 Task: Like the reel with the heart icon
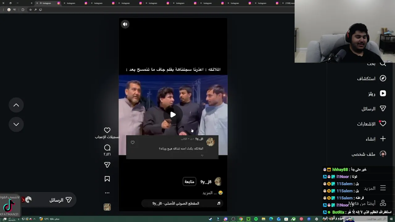107,130
